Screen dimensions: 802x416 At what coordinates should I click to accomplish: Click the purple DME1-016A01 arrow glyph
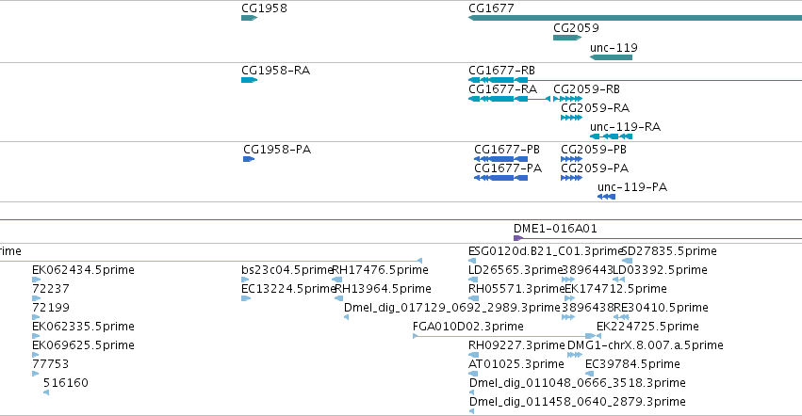point(518,238)
